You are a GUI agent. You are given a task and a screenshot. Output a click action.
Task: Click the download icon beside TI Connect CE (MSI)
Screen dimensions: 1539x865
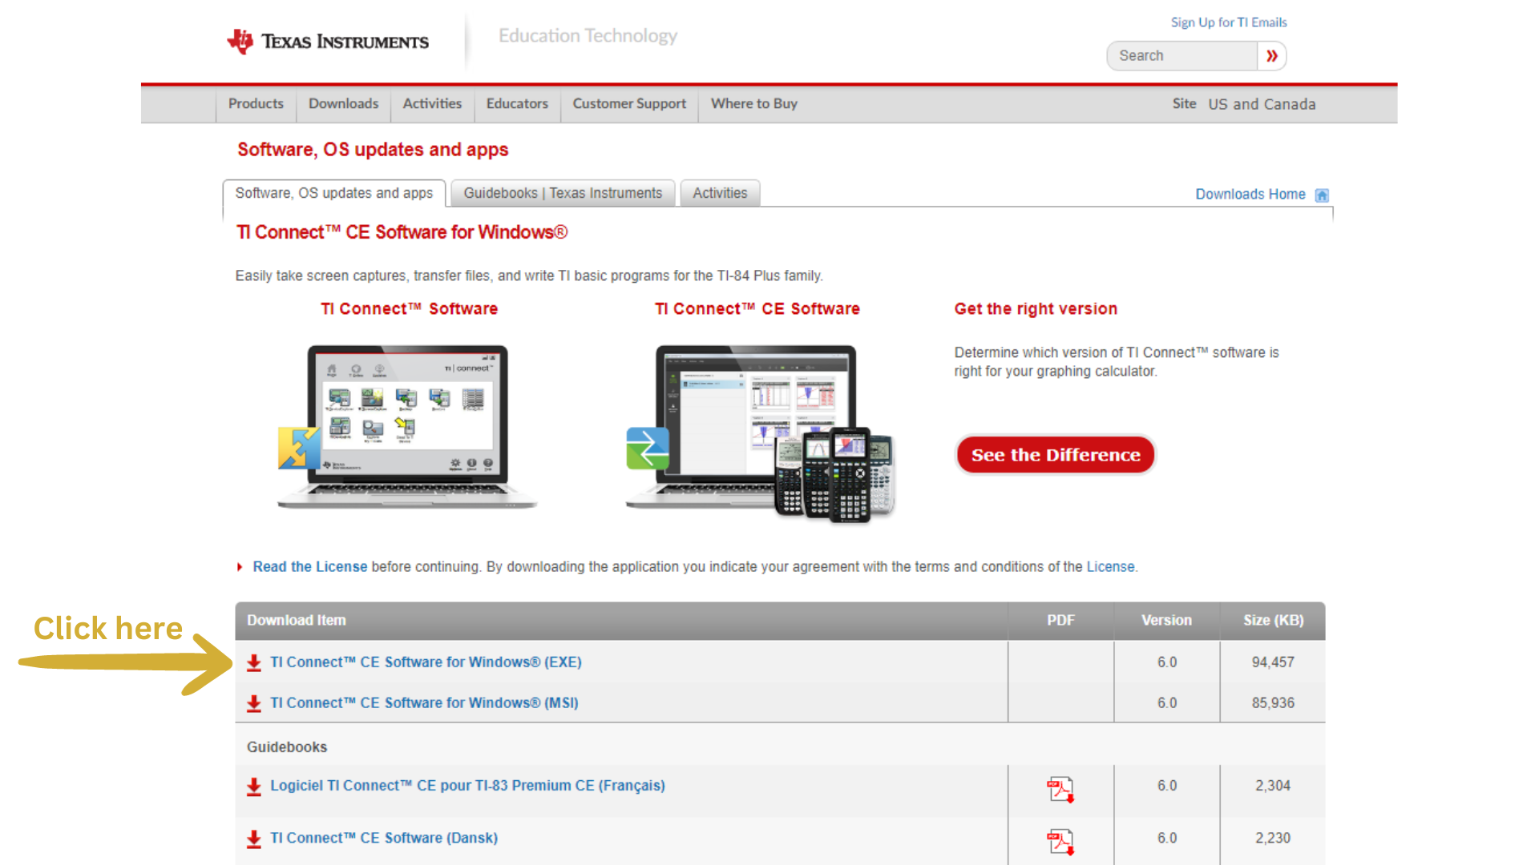[254, 703]
